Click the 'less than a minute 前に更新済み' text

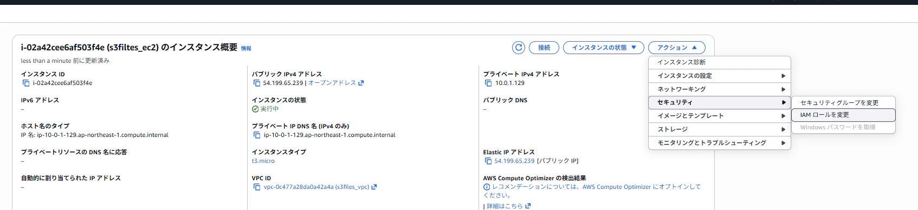(x=65, y=61)
